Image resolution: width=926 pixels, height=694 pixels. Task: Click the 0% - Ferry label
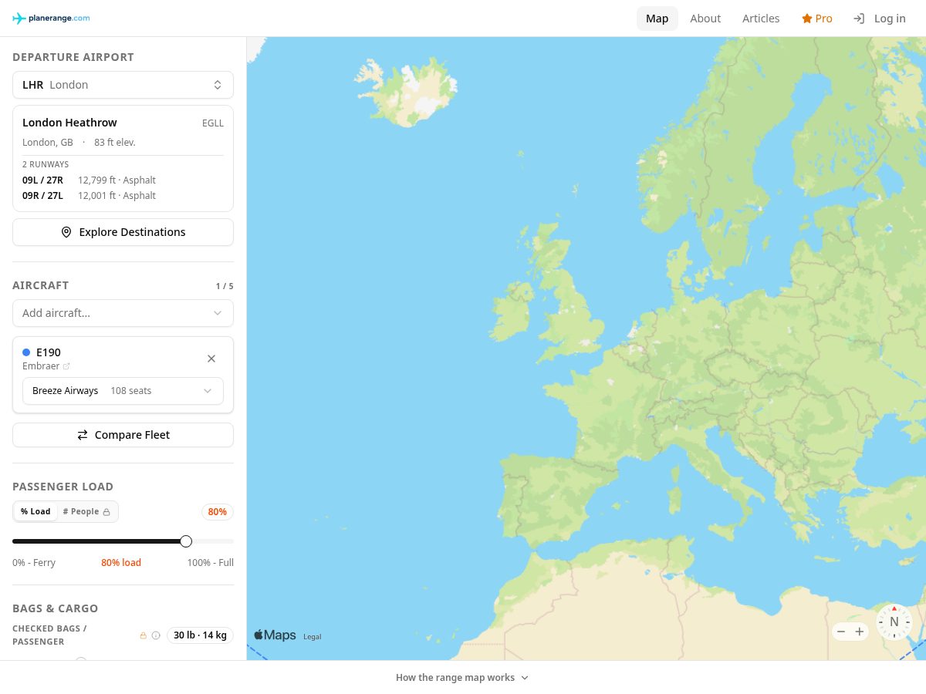34,563
